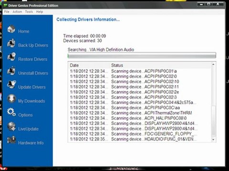
Task: Select the row ACPI\ThermalZone\THRM
Action: [140, 113]
